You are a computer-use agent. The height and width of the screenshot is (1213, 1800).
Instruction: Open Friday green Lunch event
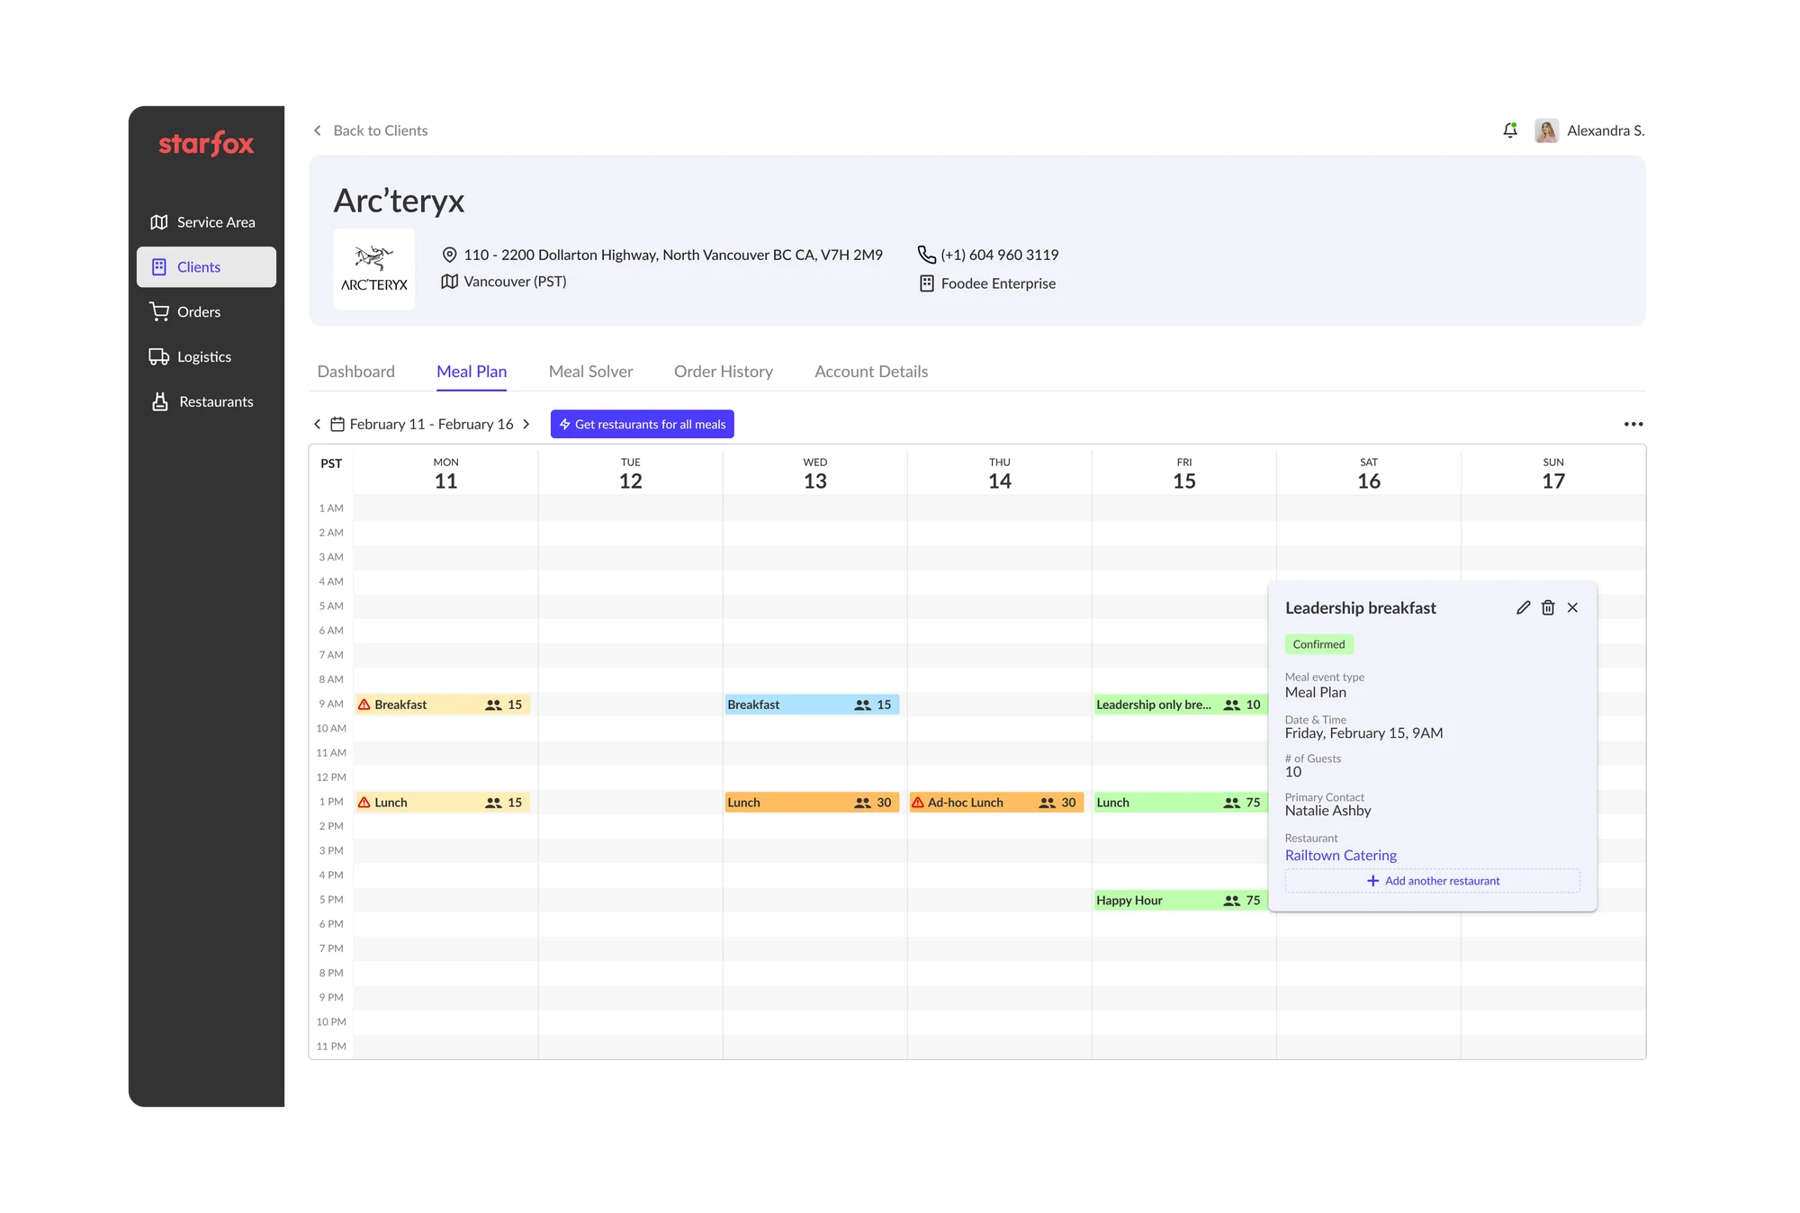pos(1181,803)
